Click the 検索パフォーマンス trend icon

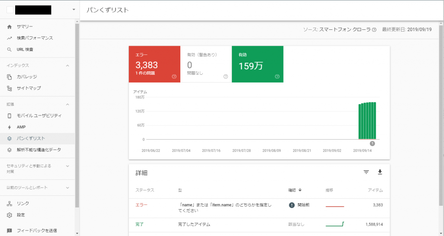point(10,38)
